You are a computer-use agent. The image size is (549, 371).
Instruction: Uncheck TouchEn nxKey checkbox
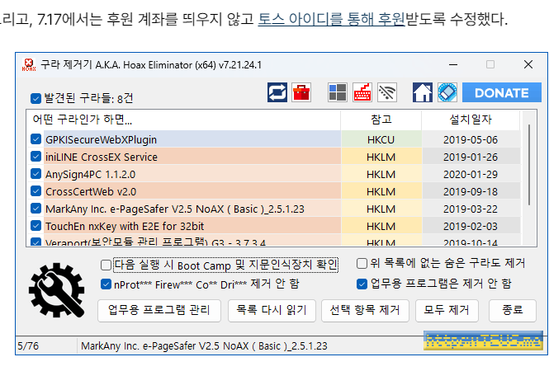click(35, 226)
